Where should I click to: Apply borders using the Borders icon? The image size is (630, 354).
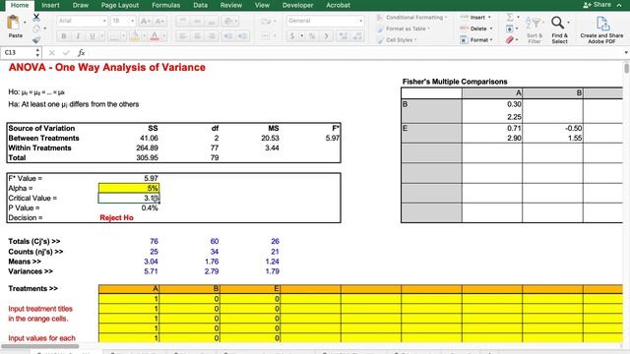tap(114, 36)
